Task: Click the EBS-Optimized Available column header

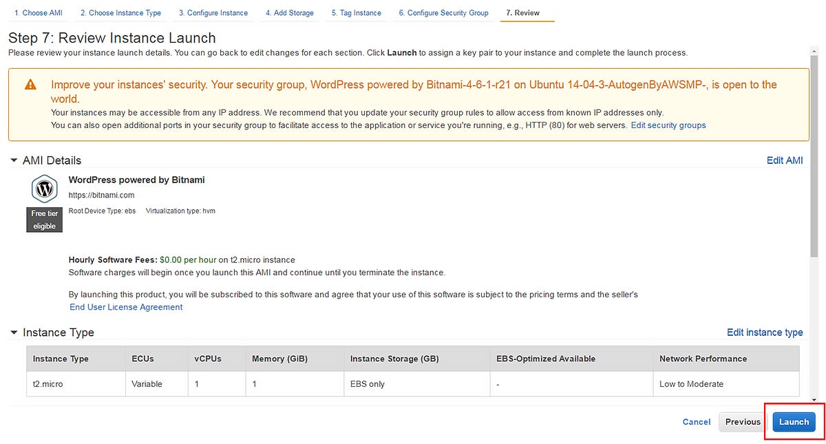Action: tap(572, 359)
